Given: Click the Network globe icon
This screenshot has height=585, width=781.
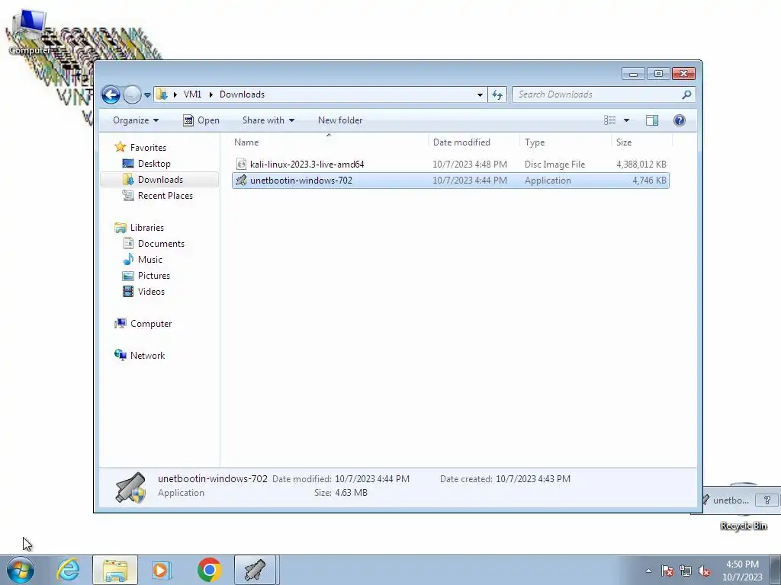Looking at the screenshot, I should [120, 355].
